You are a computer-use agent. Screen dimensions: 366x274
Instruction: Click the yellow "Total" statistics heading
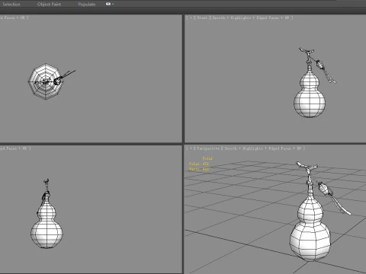pyautogui.click(x=207, y=158)
